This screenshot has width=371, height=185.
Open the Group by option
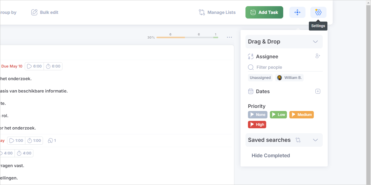pyautogui.click(x=8, y=12)
